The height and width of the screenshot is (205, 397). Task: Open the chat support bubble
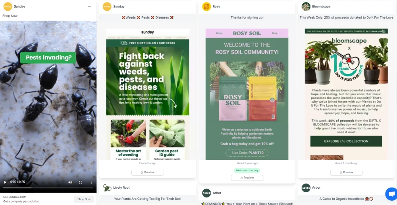tap(391, 194)
